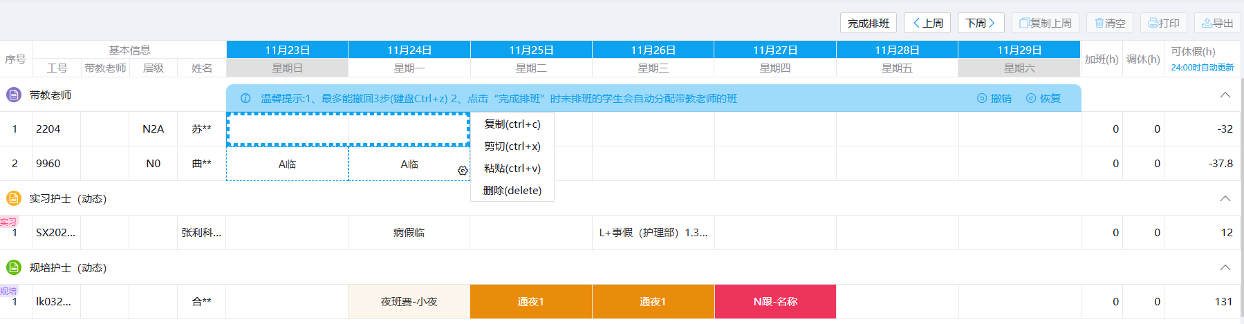1244x324 pixels.
Task: Click the red N跟-名称 shift cell
Action: (x=775, y=302)
